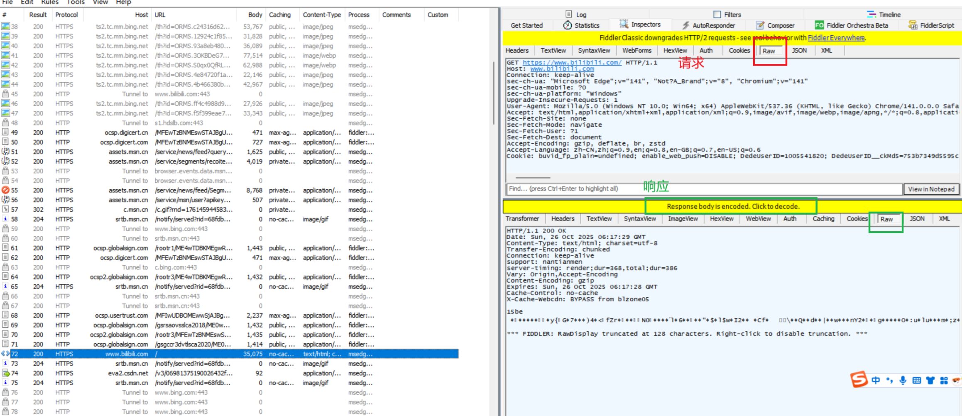The width and height of the screenshot is (962, 416).
Task: Select response Raw tab
Action: click(886, 219)
